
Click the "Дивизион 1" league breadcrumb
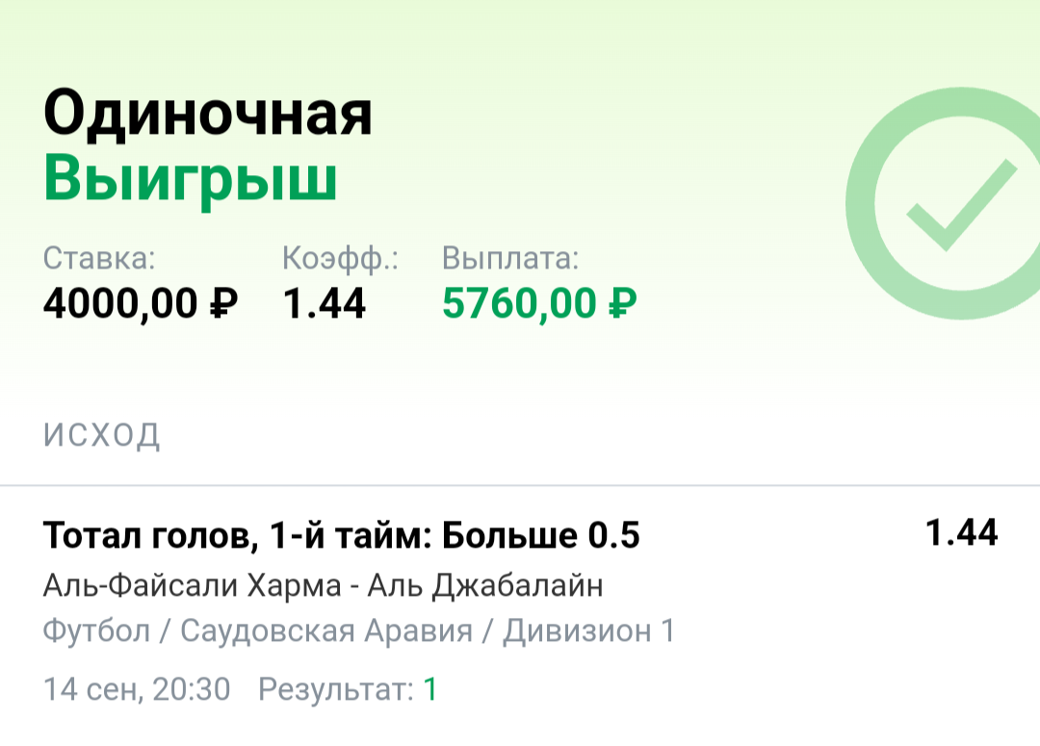[x=588, y=631]
